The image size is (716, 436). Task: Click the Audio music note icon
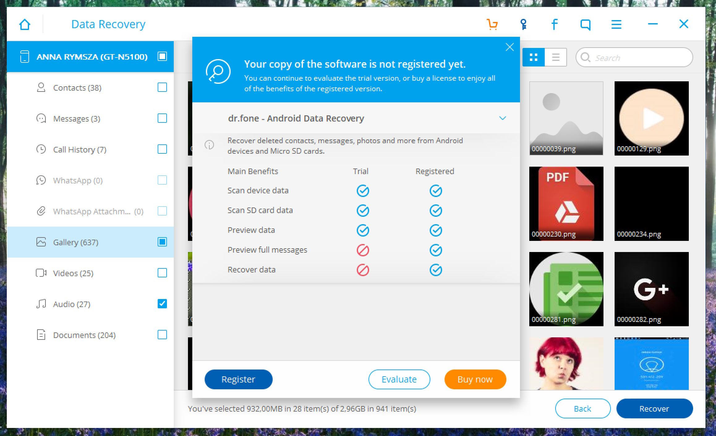pyautogui.click(x=41, y=304)
